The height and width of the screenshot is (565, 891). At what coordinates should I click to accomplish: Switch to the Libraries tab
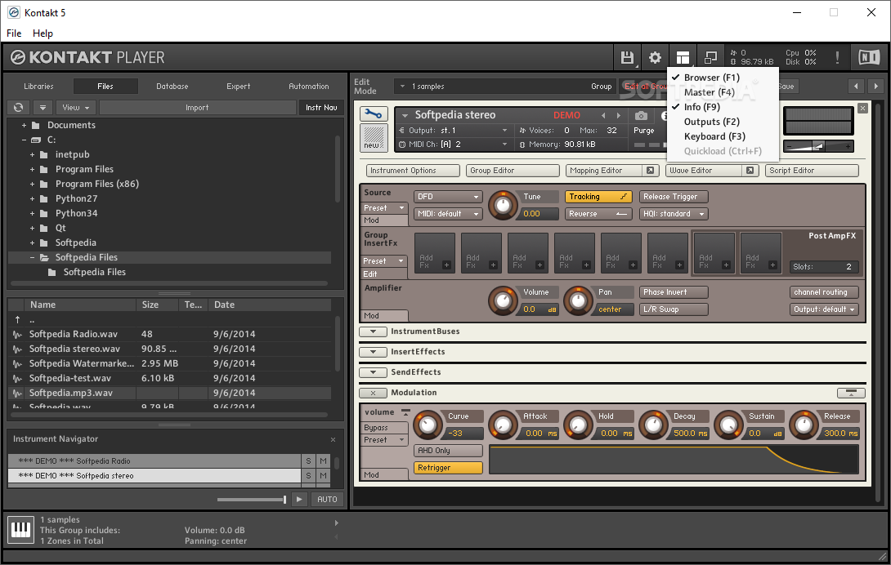point(38,87)
